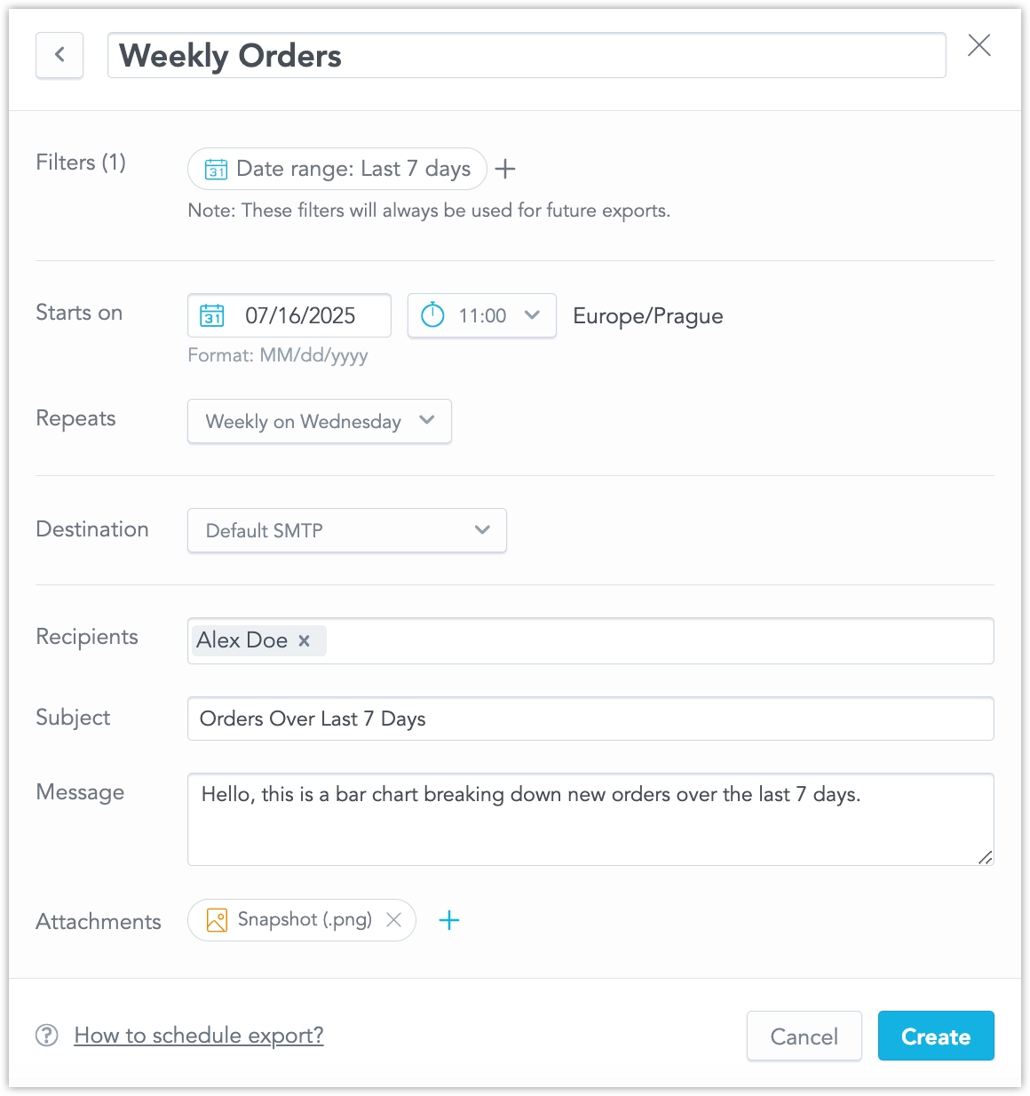Open the How to schedule export link
This screenshot has height=1096, width=1030.
(199, 1036)
